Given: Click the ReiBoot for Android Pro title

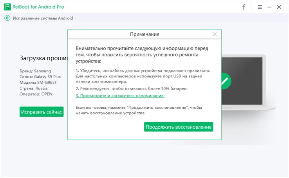Looking at the screenshot, I should [38, 7].
